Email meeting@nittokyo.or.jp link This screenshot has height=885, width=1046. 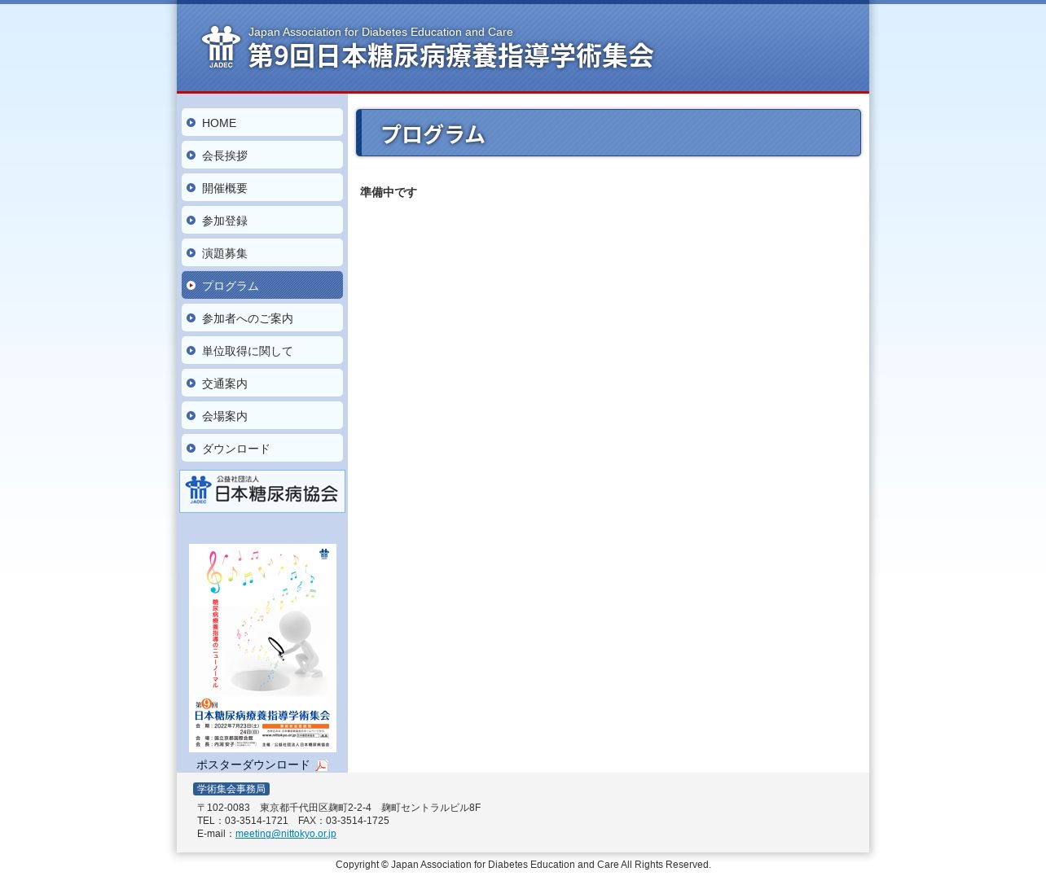pos(286,834)
